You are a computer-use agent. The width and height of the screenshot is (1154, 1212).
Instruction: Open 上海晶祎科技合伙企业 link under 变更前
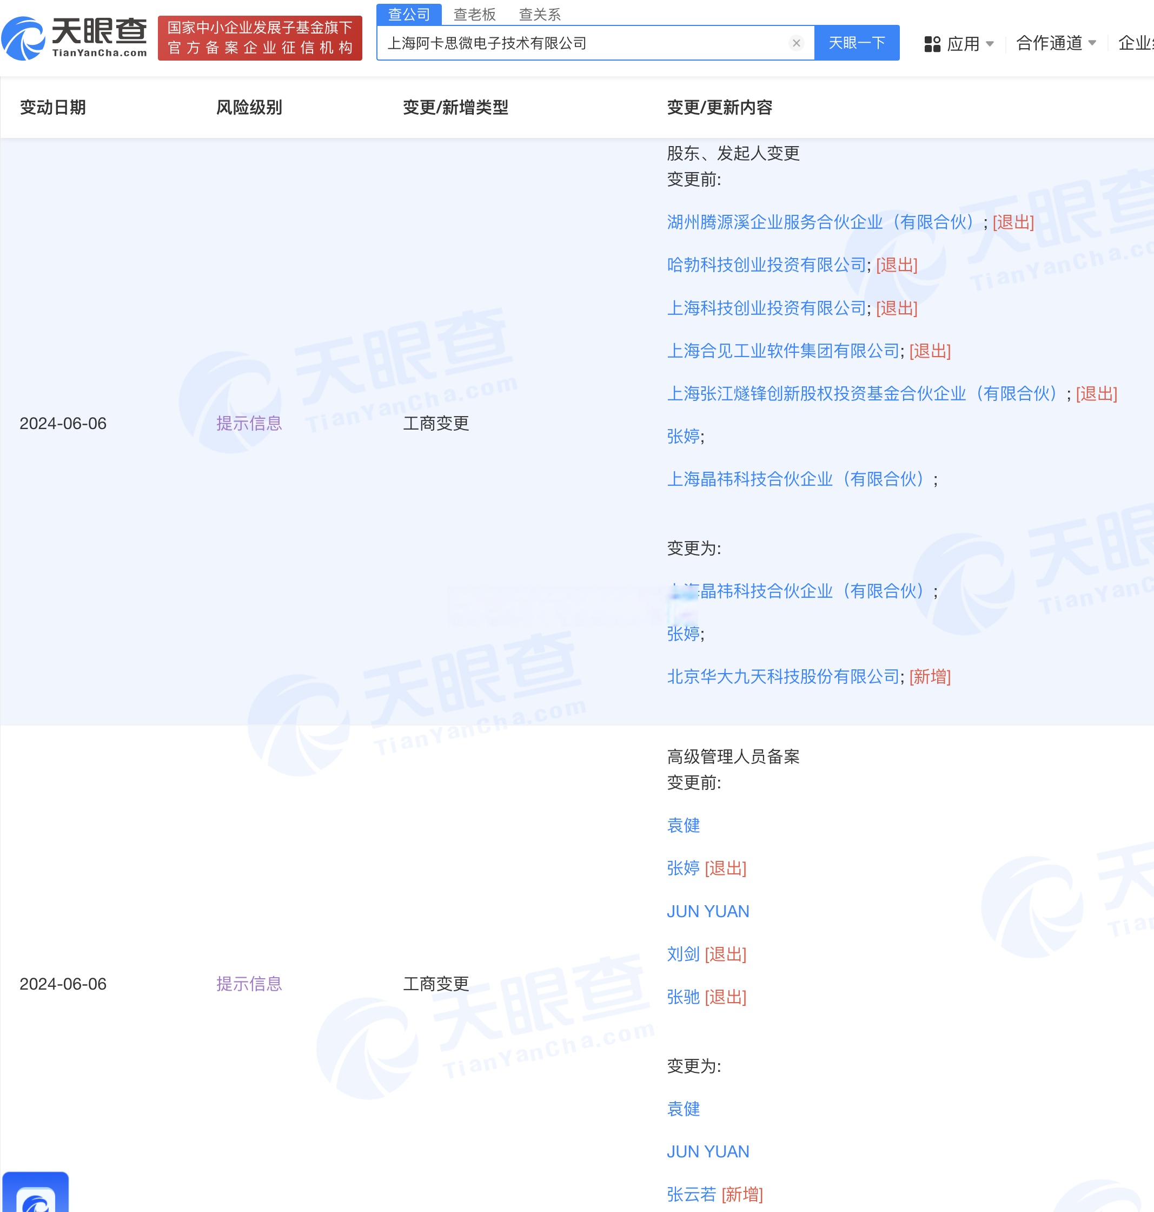pyautogui.click(x=800, y=479)
